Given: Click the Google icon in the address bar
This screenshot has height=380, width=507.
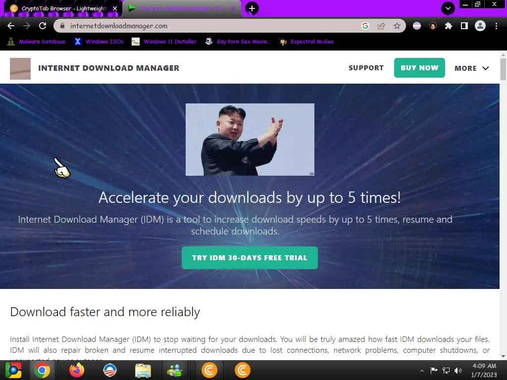Looking at the screenshot, I should click(x=365, y=26).
